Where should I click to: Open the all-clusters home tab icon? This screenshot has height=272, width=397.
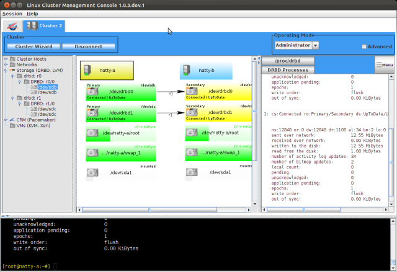(12, 26)
